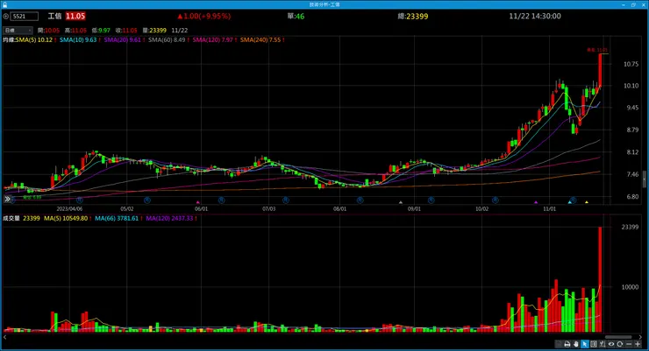Screen dimensions: 649x351
Task: Click the SMA(10) 9.63 label
Action: click(x=78, y=40)
